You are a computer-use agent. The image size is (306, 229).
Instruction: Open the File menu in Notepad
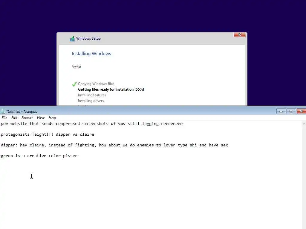[4, 117]
